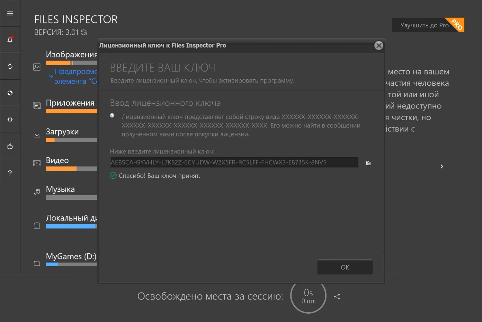The height and width of the screenshot is (322, 482).
Task: Open the hamburger menu in sidebar
Action: (x=10, y=13)
